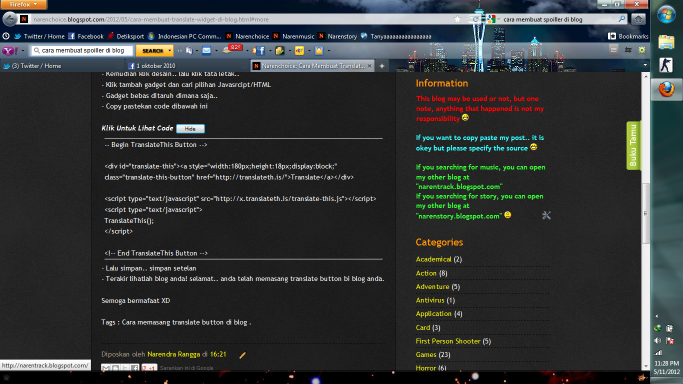
Task: Click the Windows Start orb
Action: point(666,15)
